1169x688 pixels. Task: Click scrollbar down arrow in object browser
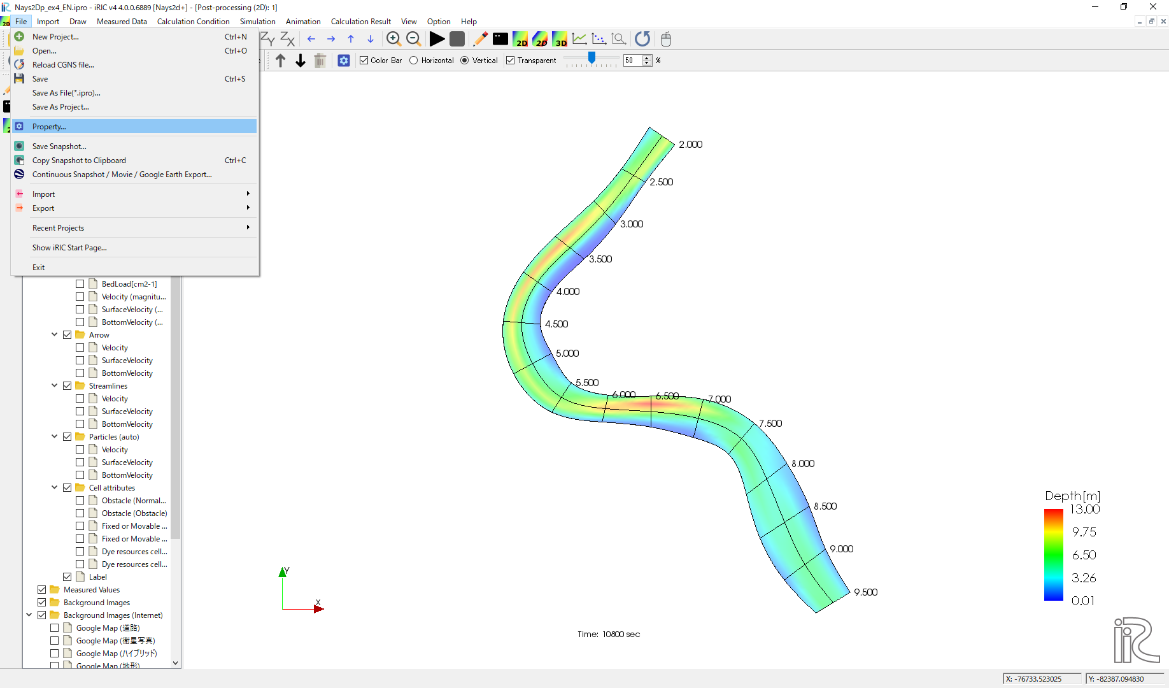point(176,663)
